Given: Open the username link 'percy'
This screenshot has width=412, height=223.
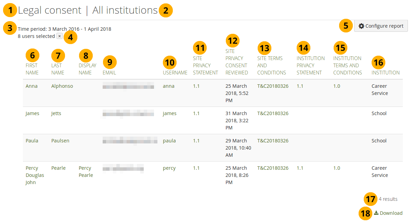Looking at the screenshot, I should [x=169, y=168].
